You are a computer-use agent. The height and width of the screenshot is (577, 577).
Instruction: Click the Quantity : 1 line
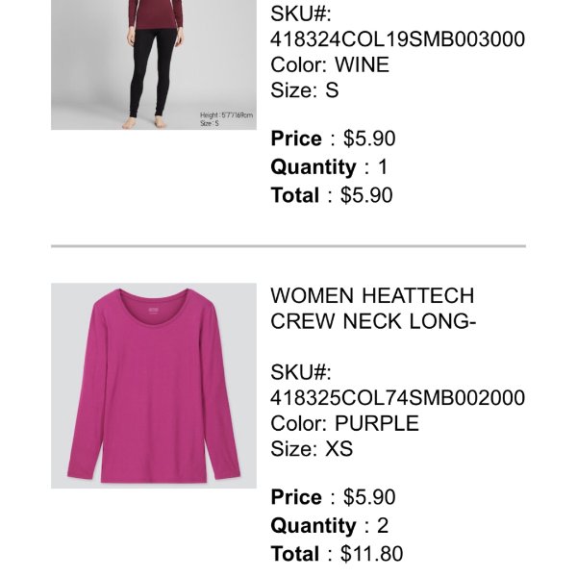pos(329,166)
